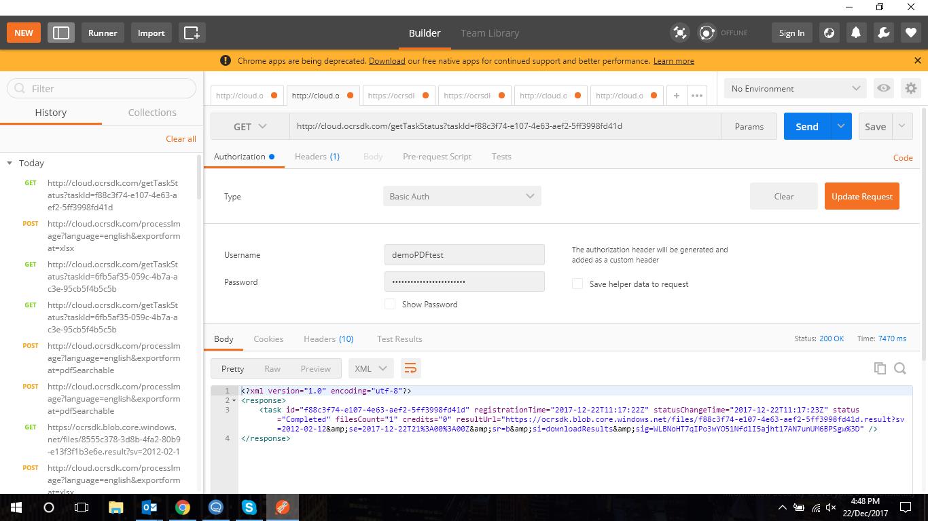Open settings wrench icon

pos(884,33)
